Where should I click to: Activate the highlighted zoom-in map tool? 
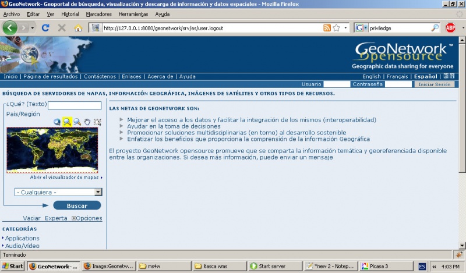[67, 122]
